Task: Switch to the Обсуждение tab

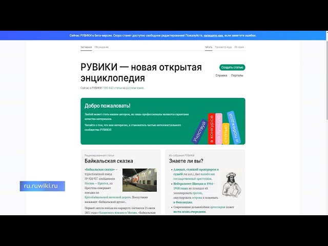Action: [x=101, y=47]
